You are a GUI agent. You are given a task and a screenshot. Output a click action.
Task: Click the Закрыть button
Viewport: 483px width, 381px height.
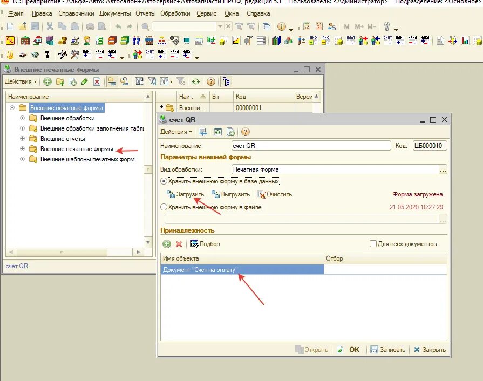click(x=430, y=350)
